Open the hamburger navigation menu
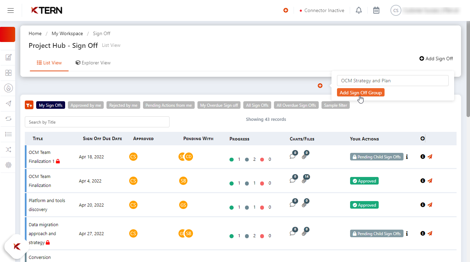The height and width of the screenshot is (262, 470). click(11, 10)
